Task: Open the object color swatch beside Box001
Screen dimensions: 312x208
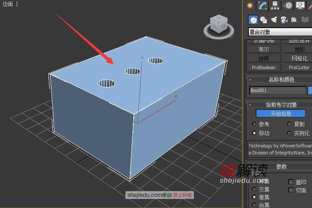Action: tap(310, 90)
